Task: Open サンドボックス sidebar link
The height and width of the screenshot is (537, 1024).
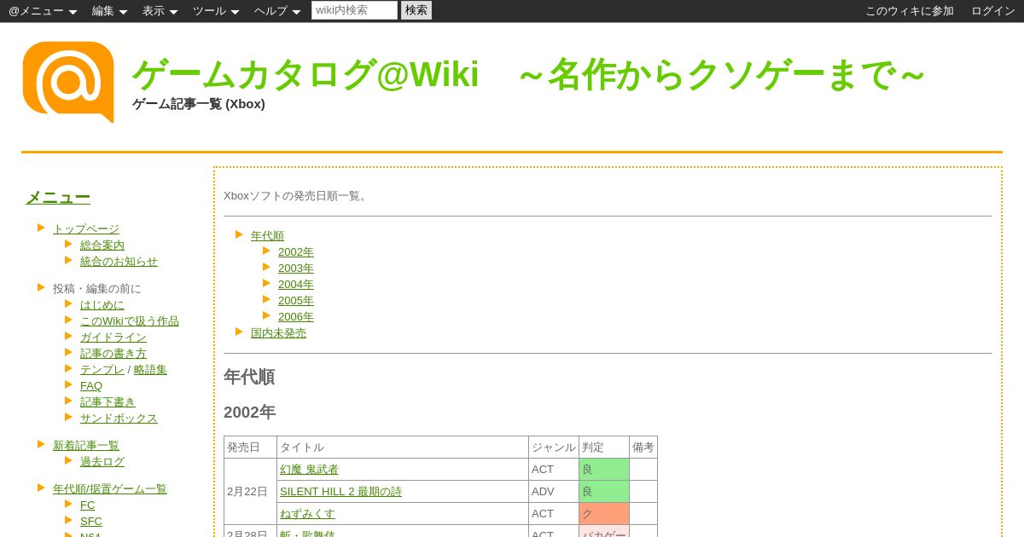Action: click(x=119, y=418)
